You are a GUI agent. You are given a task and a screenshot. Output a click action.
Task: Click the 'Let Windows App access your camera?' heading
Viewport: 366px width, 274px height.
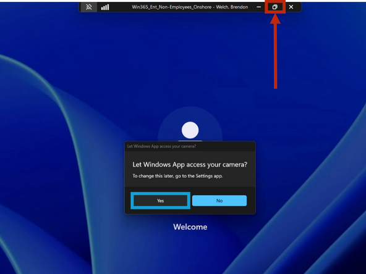190,165
